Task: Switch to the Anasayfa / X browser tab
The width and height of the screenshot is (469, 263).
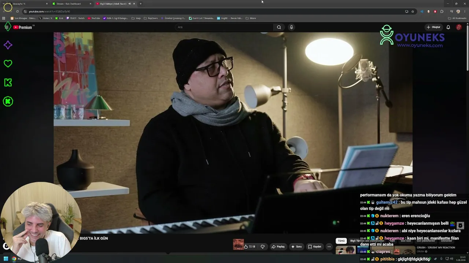Action: pos(27,4)
